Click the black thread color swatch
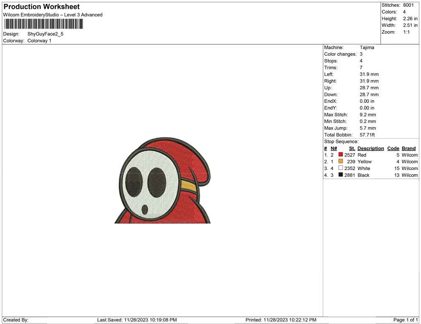Image resolution: width=421 pixels, height=324 pixels. pyautogui.click(x=341, y=174)
